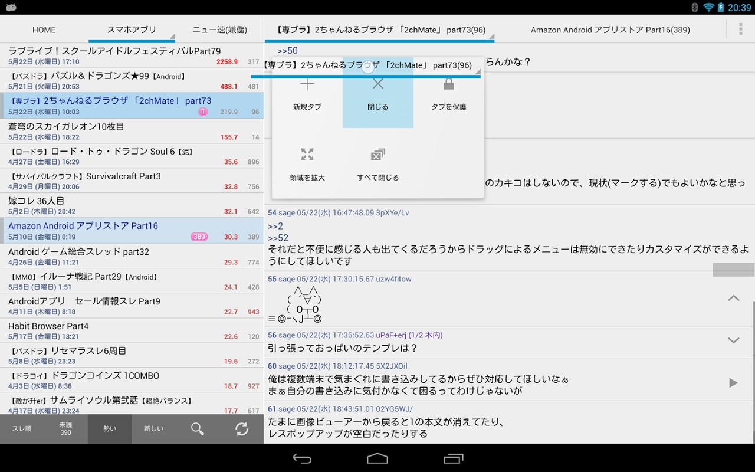Tap Android home navigation button
755x472 pixels.
pyautogui.click(x=377, y=458)
